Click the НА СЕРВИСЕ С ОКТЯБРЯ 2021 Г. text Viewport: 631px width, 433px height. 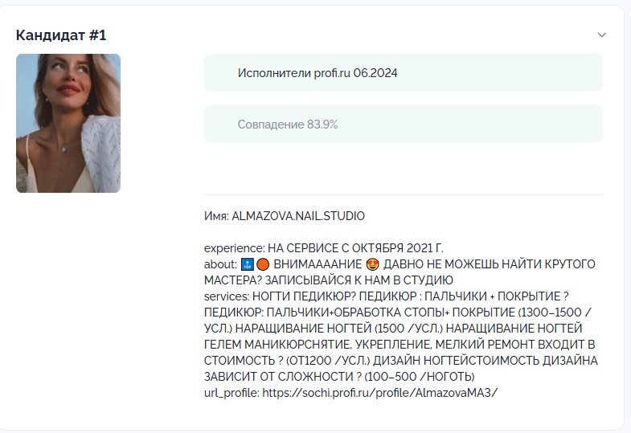(x=356, y=248)
